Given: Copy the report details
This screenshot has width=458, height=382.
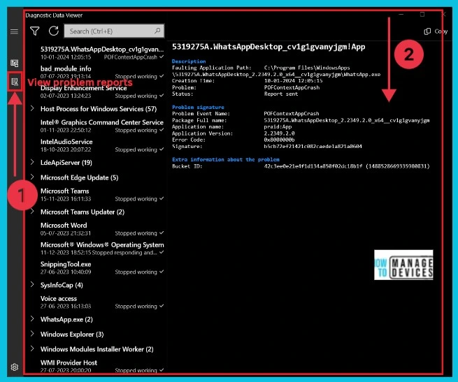Looking at the screenshot, I should pyautogui.click(x=436, y=31).
